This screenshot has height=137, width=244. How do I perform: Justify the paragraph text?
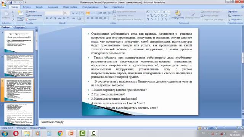101,18
